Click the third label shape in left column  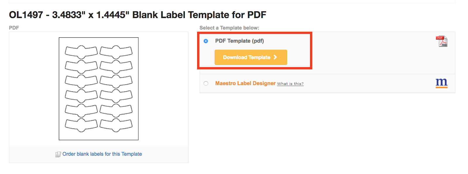[x=81, y=81]
